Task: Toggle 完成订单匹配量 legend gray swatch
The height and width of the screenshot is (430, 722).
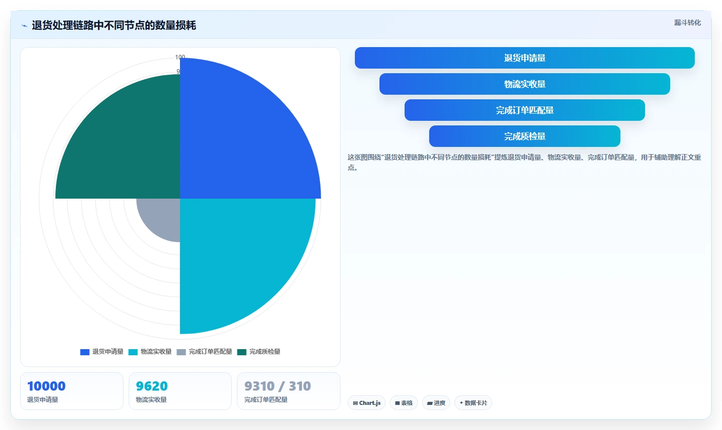Action: 181,352
